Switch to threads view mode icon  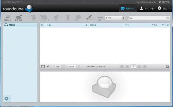[48, 66]
